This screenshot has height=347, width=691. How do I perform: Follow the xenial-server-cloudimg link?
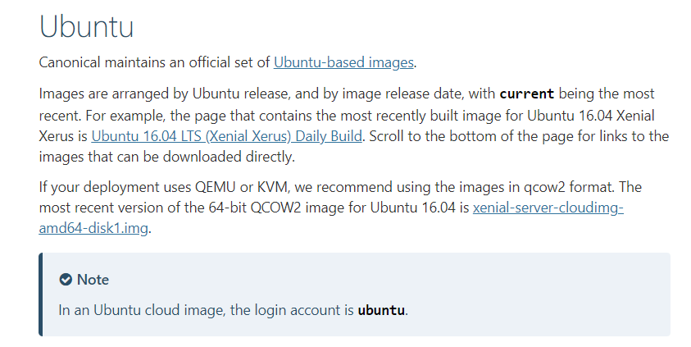(x=548, y=208)
